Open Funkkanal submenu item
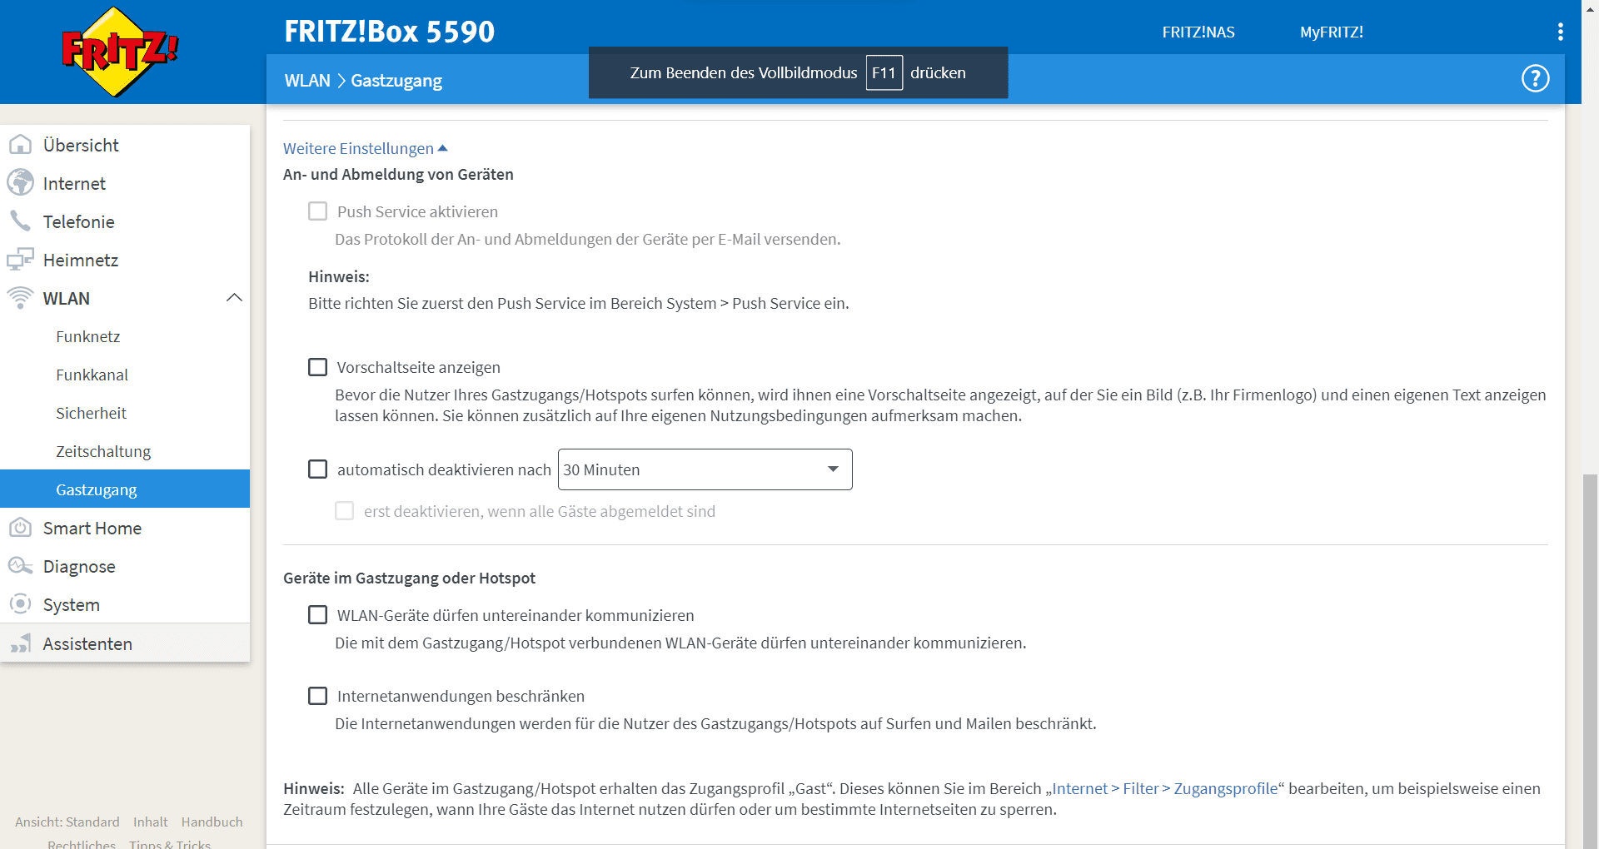 tap(92, 375)
